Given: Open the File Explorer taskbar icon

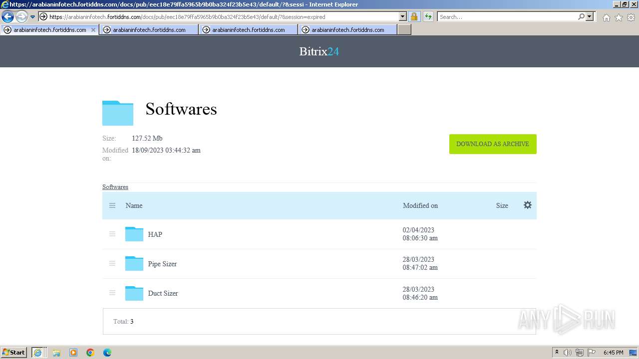Looking at the screenshot, I should (56, 353).
